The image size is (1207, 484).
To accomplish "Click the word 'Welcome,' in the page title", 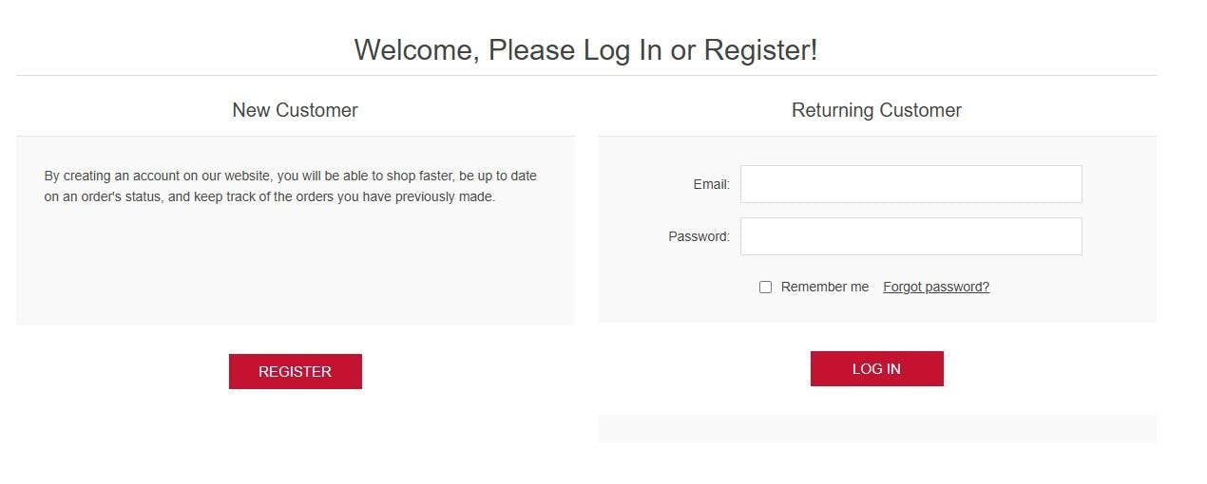I will coord(416,50).
